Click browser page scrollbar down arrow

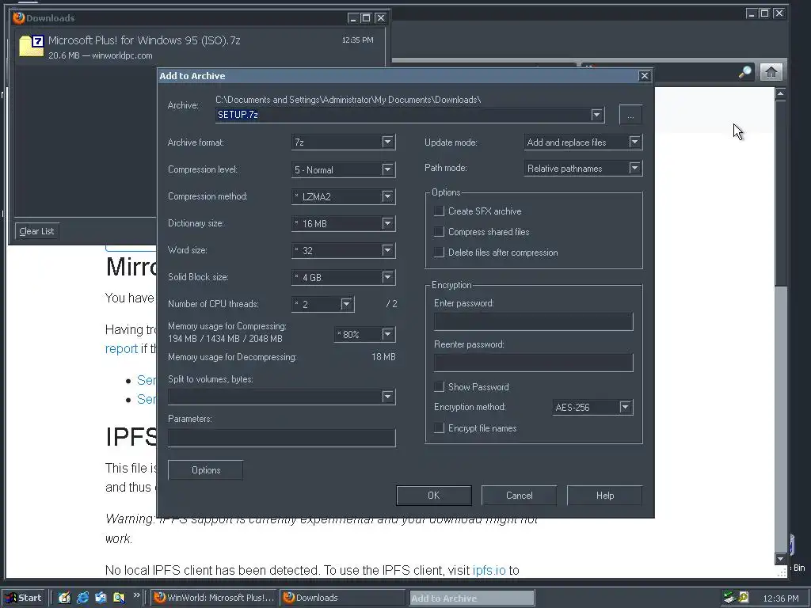click(x=780, y=558)
